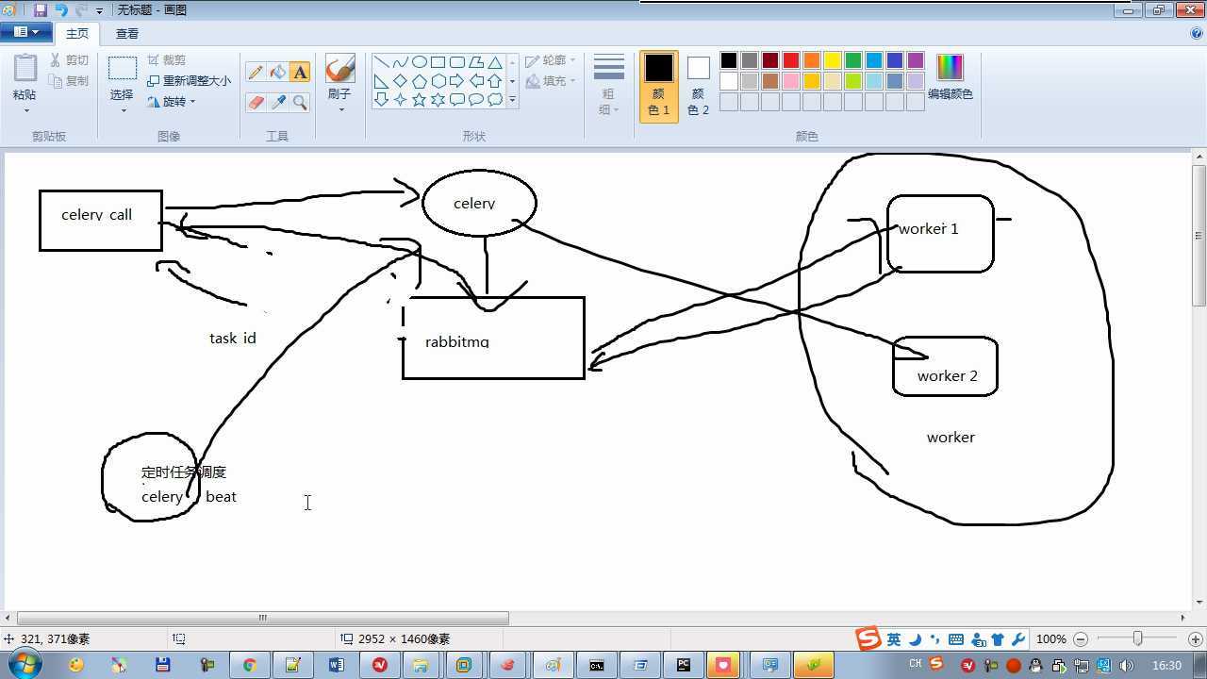The height and width of the screenshot is (679, 1207).
Task: Choose the Oval shape
Action: (x=420, y=62)
